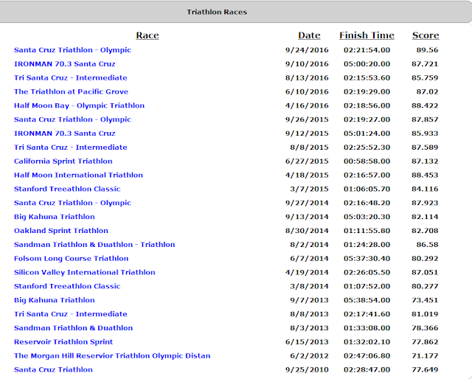472x379 pixels.
Task: Open Morgan Hill Reservior Triathlon Olympic link
Action: tap(112, 356)
